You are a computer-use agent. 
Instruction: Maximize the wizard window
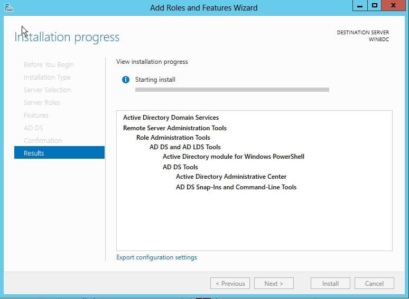[374, 6]
